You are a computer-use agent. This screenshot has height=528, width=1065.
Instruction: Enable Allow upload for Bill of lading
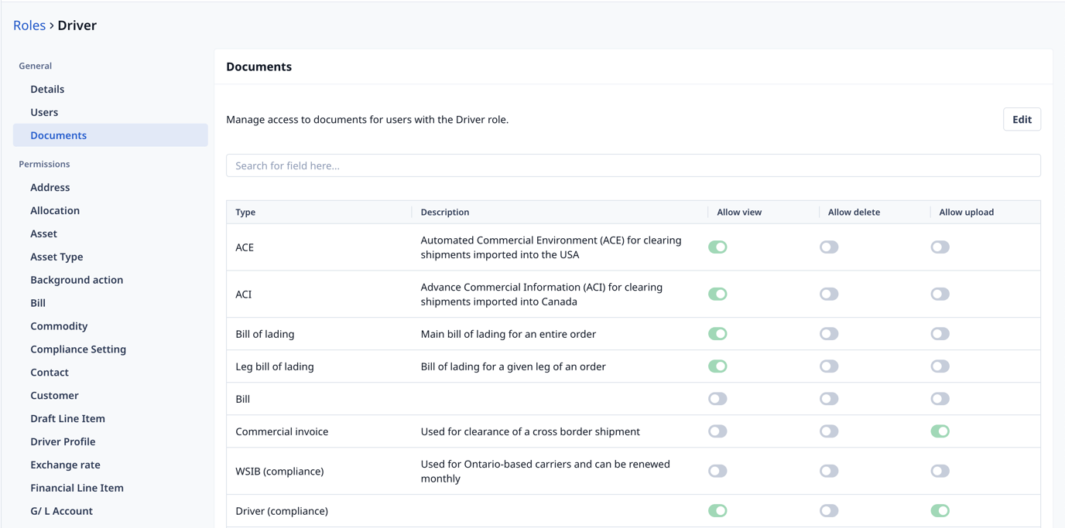(940, 334)
